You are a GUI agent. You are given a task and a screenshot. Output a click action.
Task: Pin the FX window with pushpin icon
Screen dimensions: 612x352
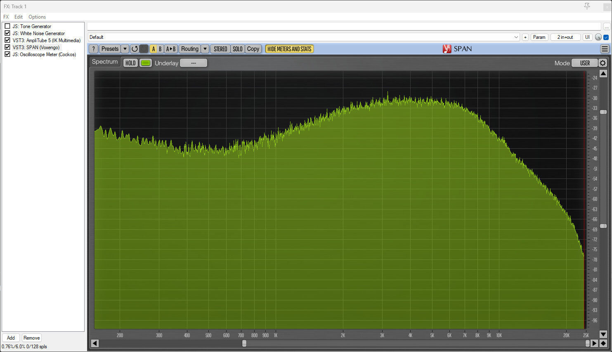tap(587, 6)
